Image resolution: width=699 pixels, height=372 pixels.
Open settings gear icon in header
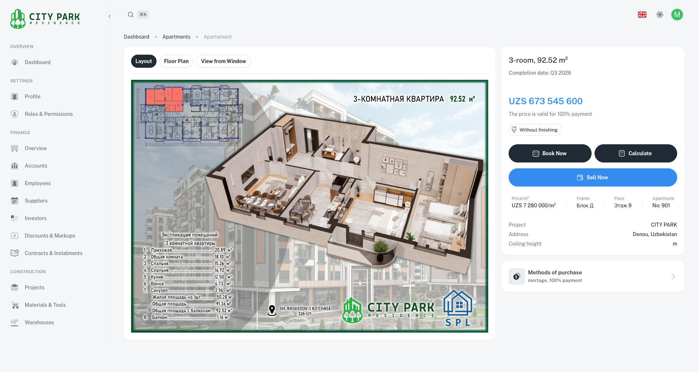(659, 15)
